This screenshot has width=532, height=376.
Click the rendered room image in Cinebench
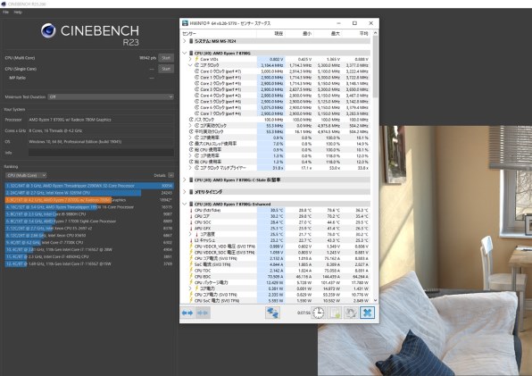(x=424, y=251)
